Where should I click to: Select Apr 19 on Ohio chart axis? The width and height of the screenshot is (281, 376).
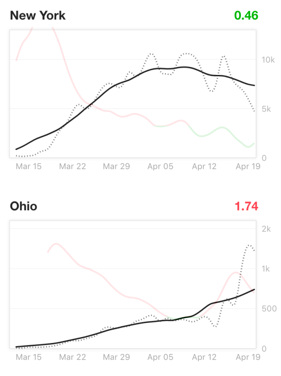point(248,357)
